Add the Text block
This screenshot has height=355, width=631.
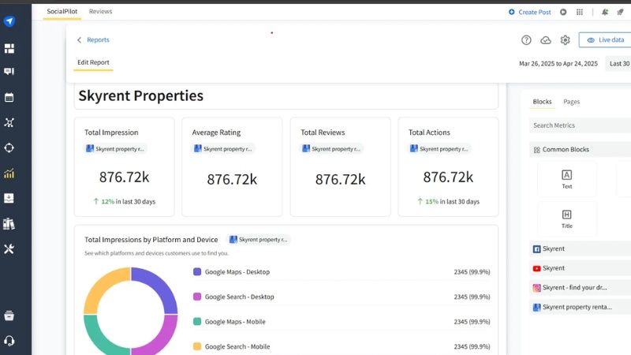point(566,179)
